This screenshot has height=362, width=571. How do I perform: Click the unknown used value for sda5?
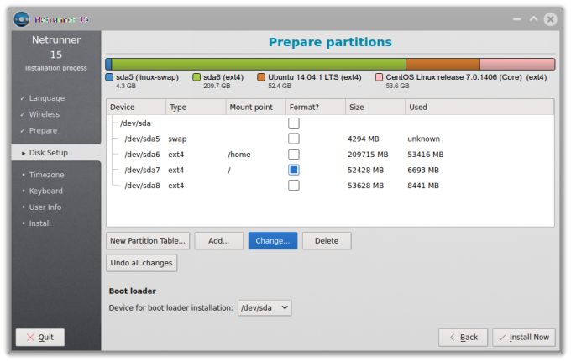(x=423, y=139)
